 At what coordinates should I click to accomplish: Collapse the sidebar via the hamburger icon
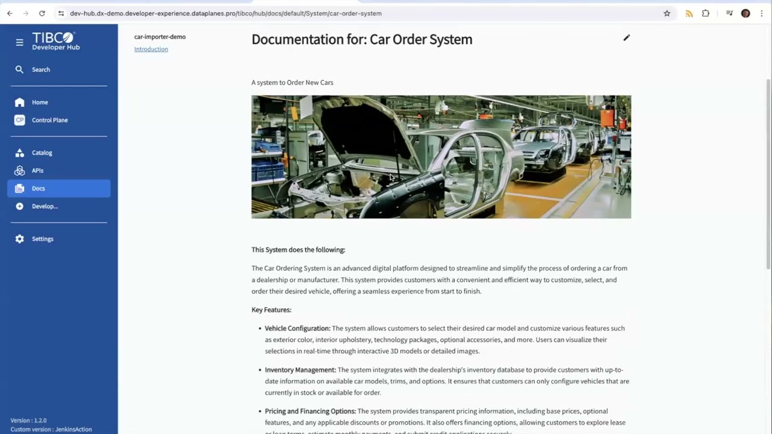tap(19, 42)
